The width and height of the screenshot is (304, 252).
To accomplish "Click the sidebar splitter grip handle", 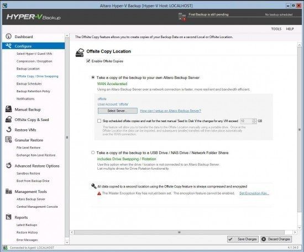I will [67, 137].
